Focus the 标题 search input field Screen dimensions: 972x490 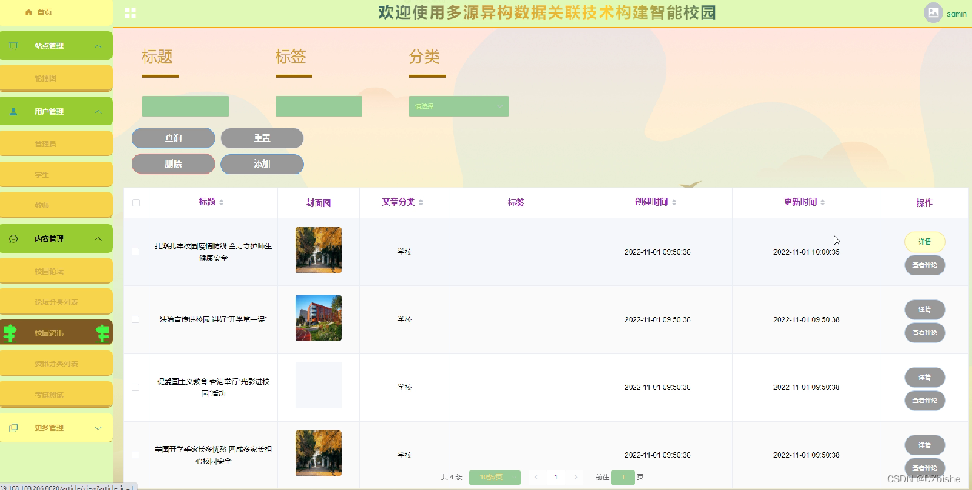[x=185, y=106]
